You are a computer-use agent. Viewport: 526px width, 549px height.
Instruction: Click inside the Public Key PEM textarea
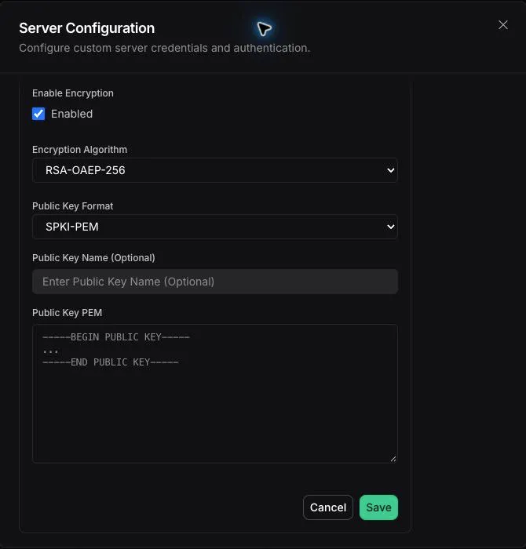(x=215, y=394)
